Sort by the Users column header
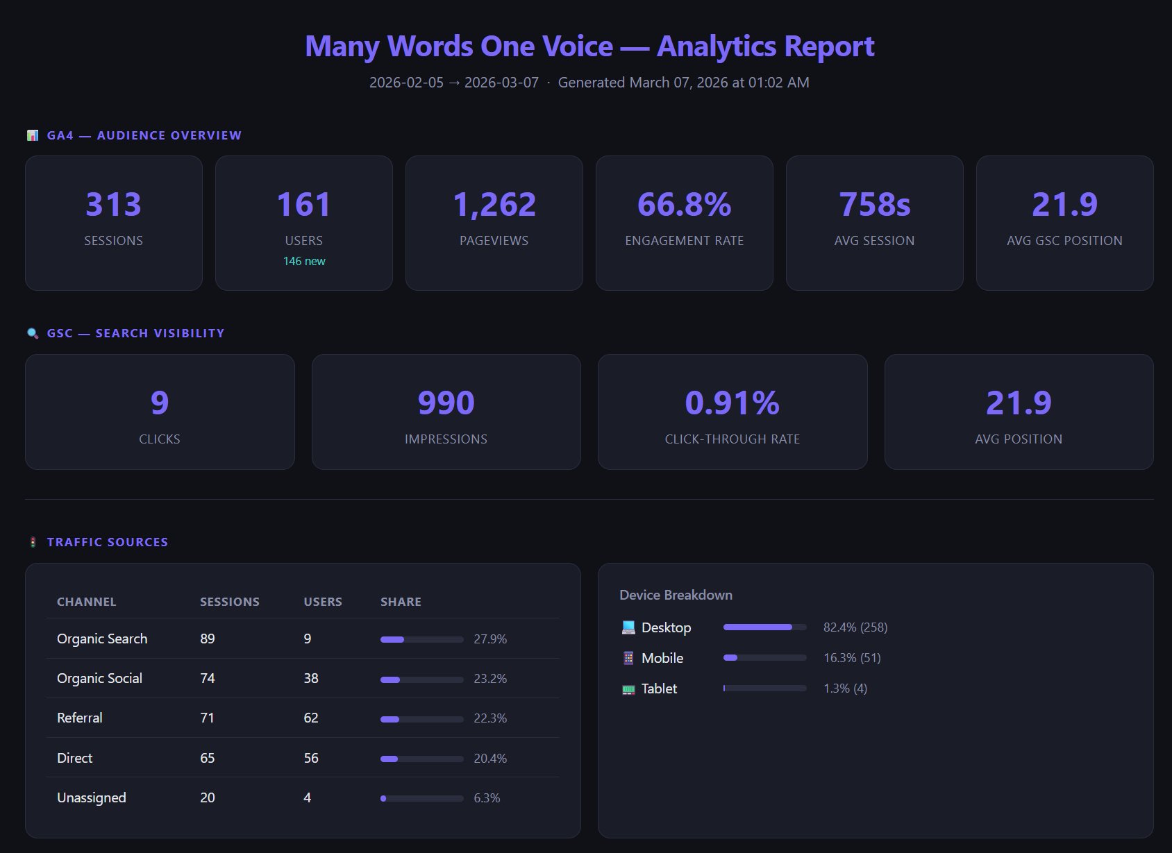The width and height of the screenshot is (1172, 853). pyautogui.click(x=322, y=602)
